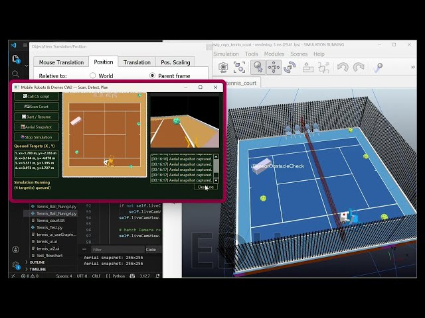Click the Call CS script button

[x=37, y=96]
